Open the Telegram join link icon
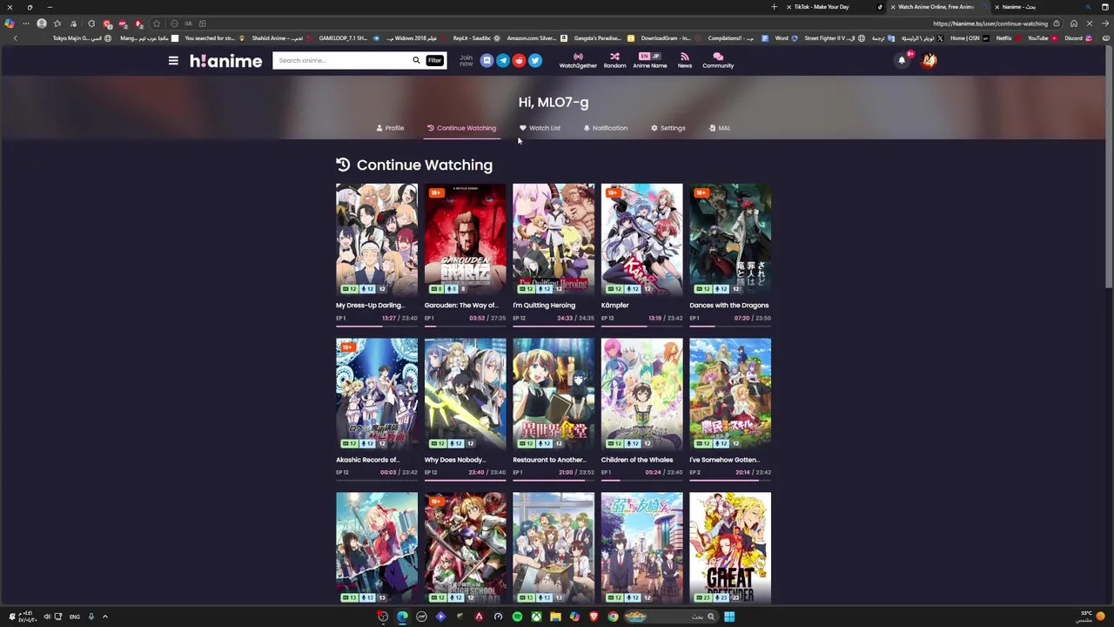Image resolution: width=1114 pixels, height=627 pixels. [503, 60]
